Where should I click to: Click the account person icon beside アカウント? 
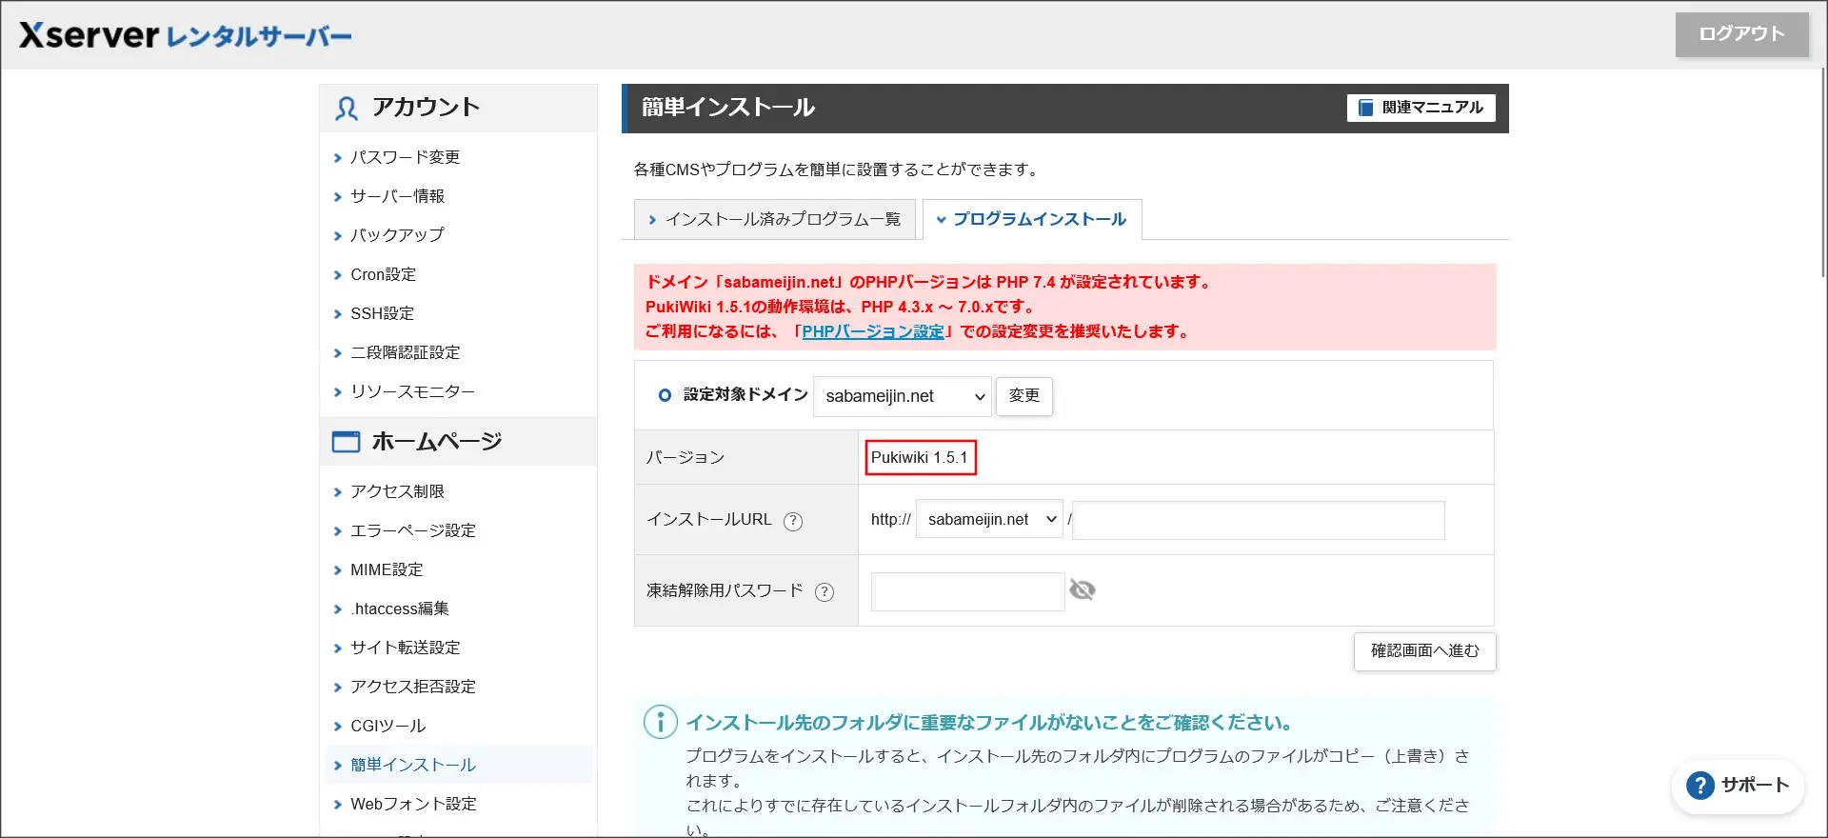pos(347,109)
